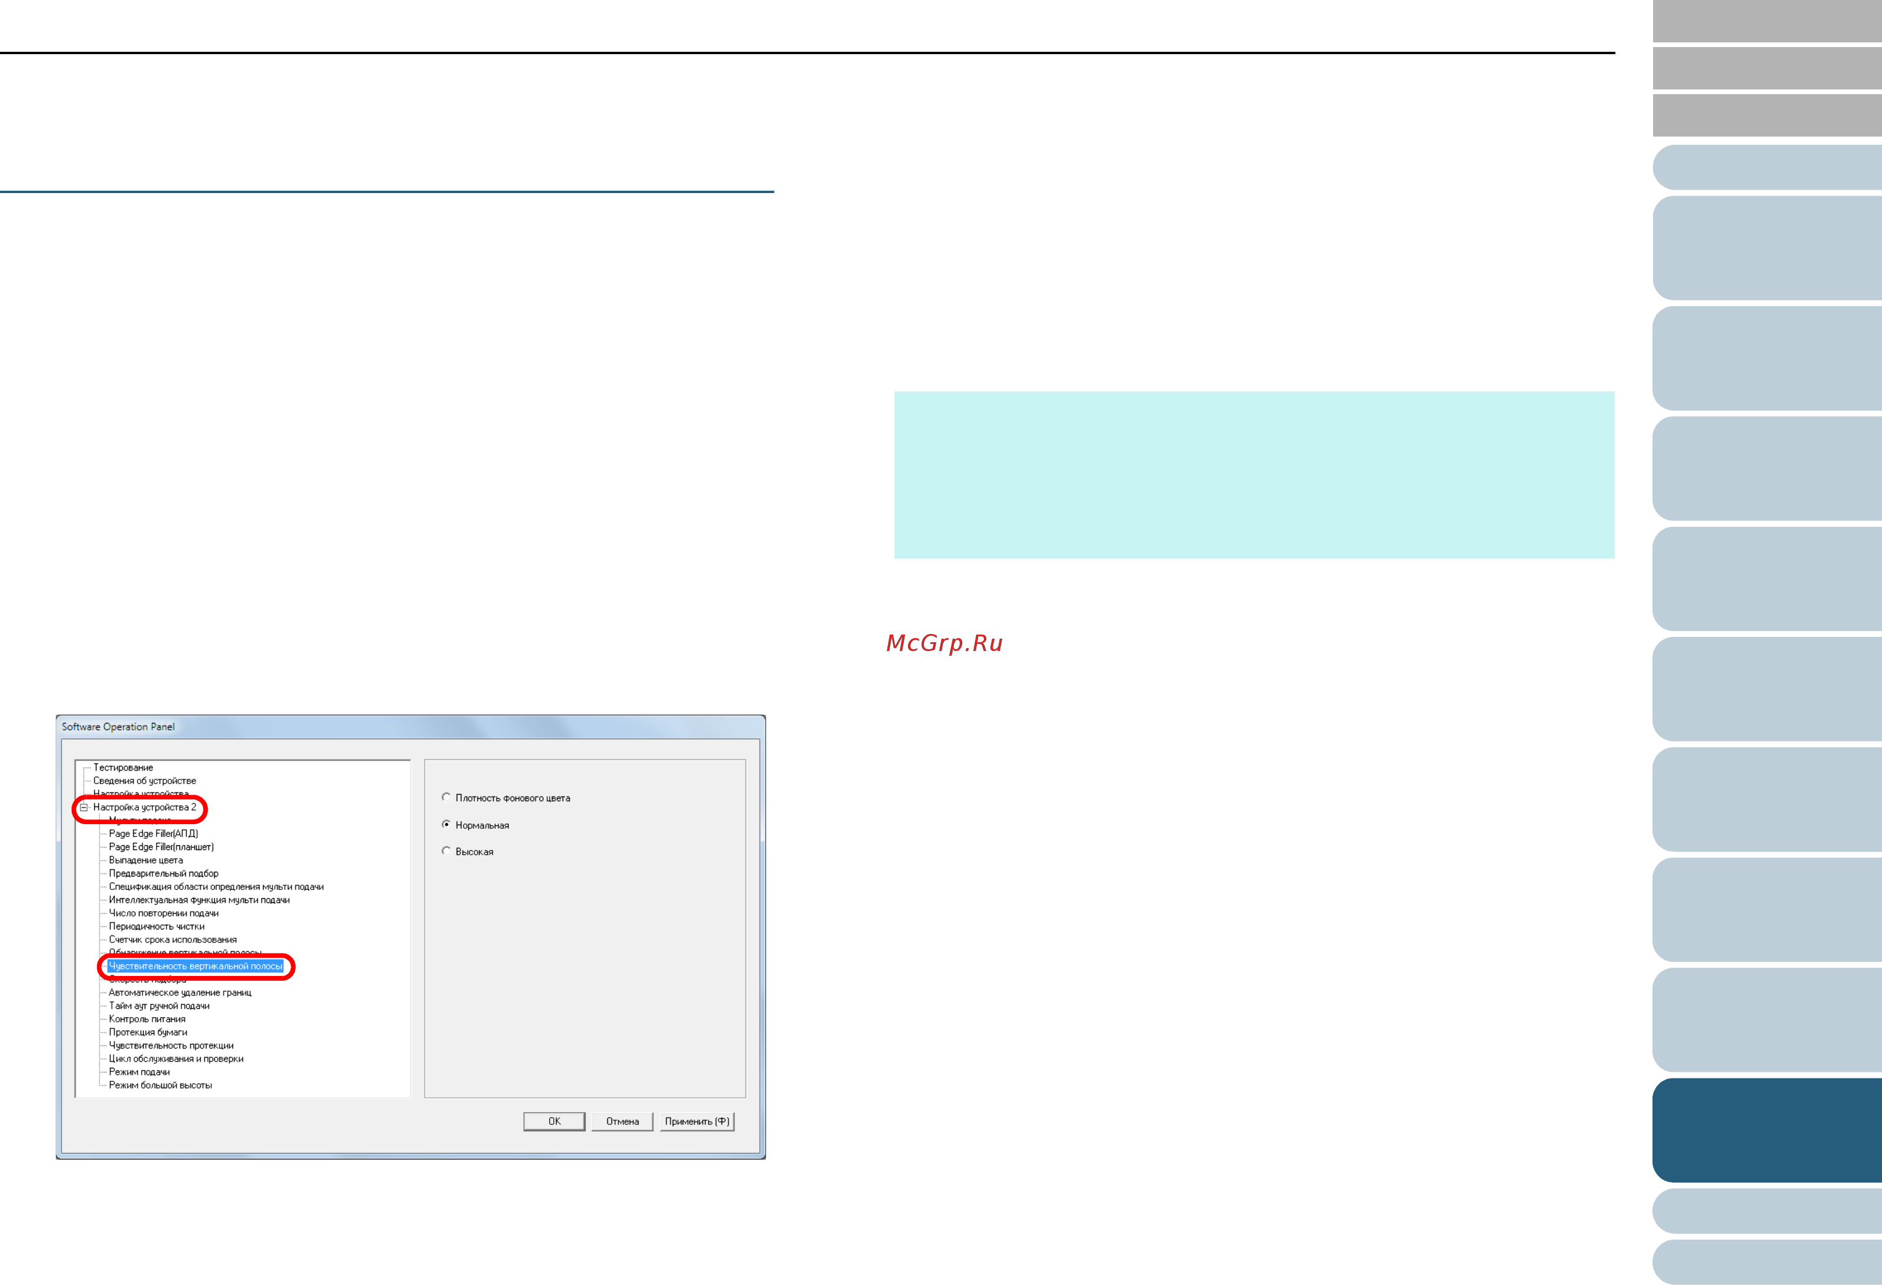This screenshot has width=1882, height=1285.
Task: Open Выпадение цвета setting
Action: pyautogui.click(x=146, y=859)
